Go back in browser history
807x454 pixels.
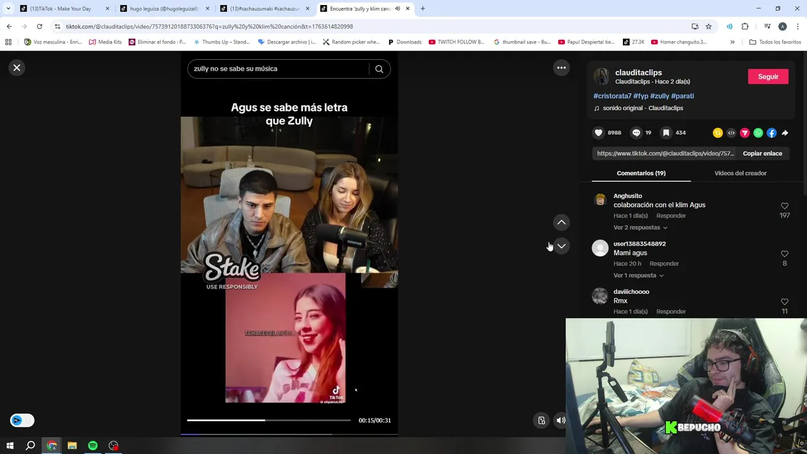[x=9, y=26]
